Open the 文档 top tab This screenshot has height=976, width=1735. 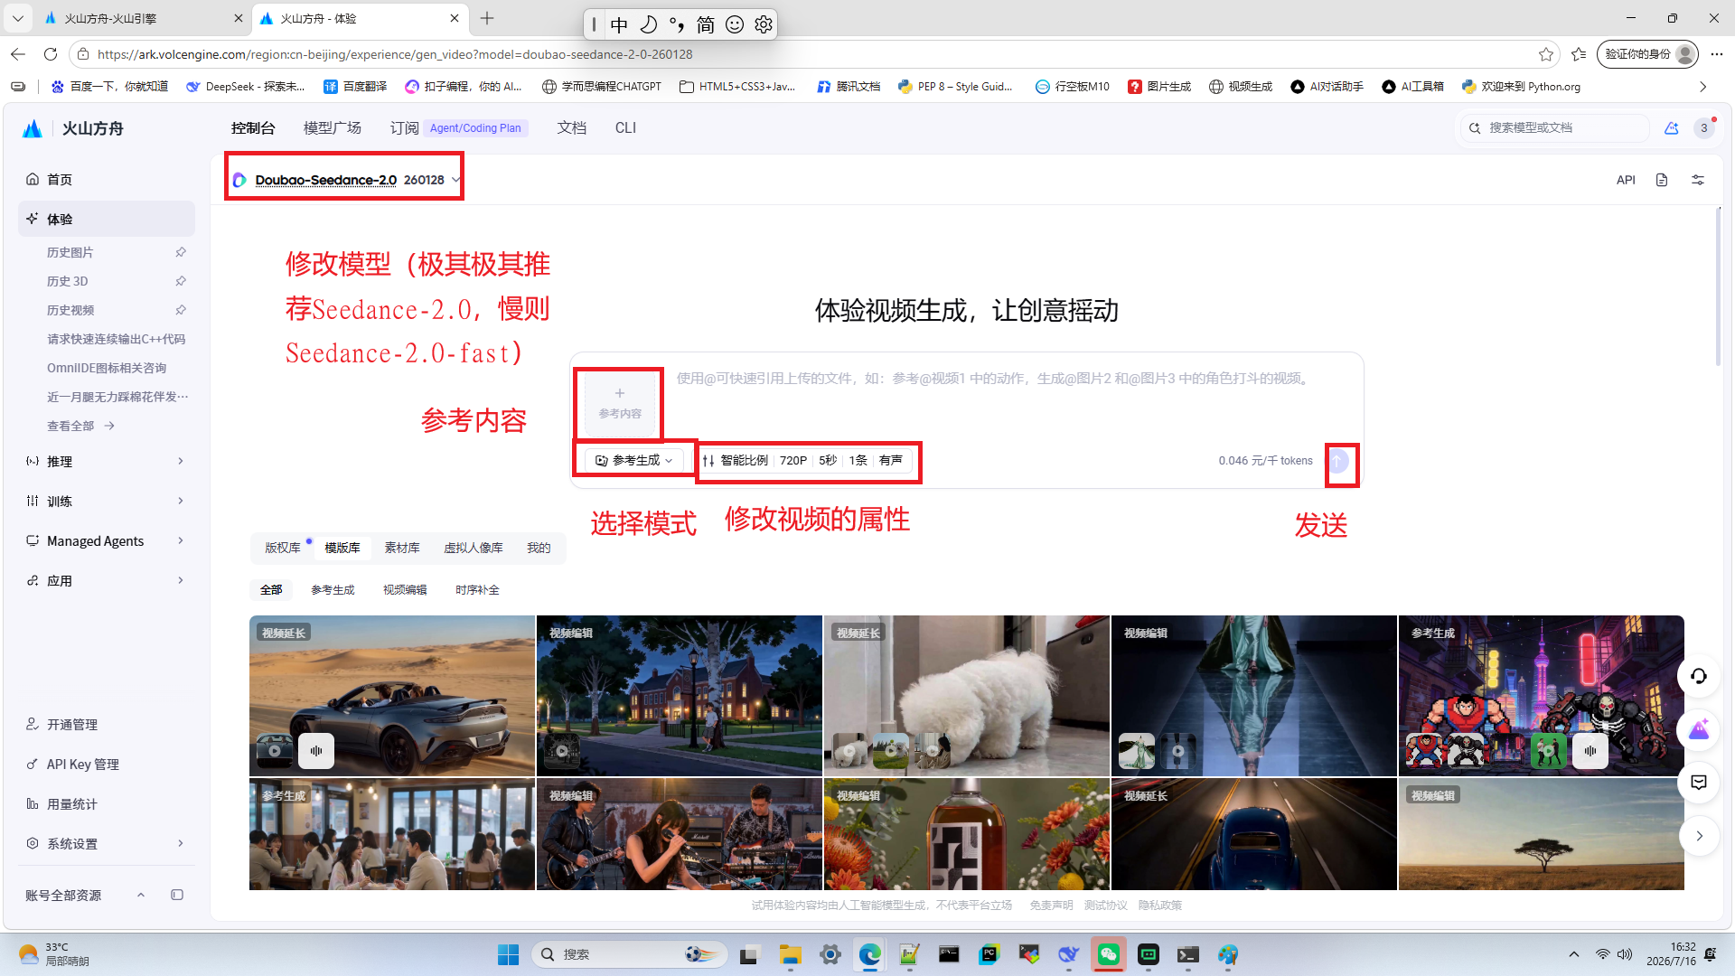coord(572,127)
